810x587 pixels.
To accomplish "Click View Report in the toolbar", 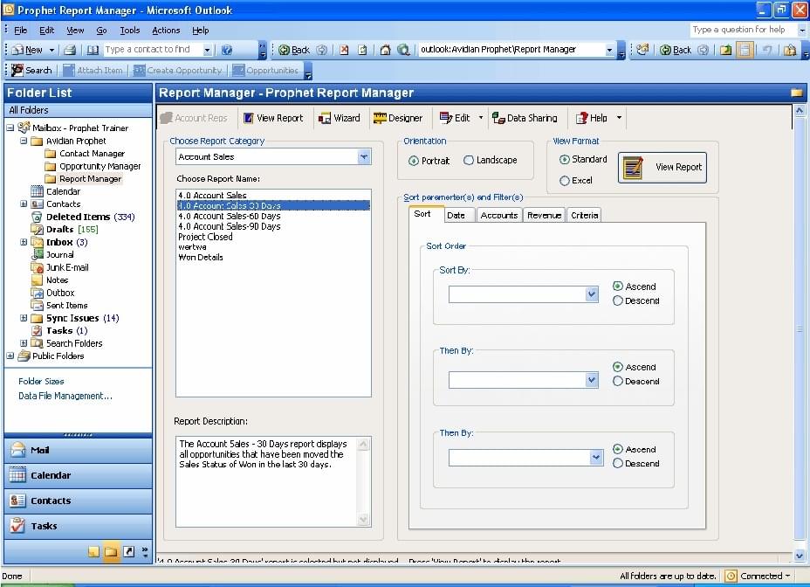I will pos(273,118).
